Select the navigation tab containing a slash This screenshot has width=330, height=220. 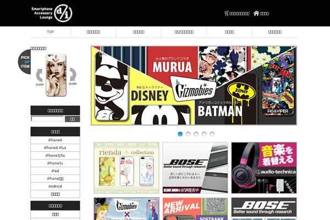click(184, 32)
